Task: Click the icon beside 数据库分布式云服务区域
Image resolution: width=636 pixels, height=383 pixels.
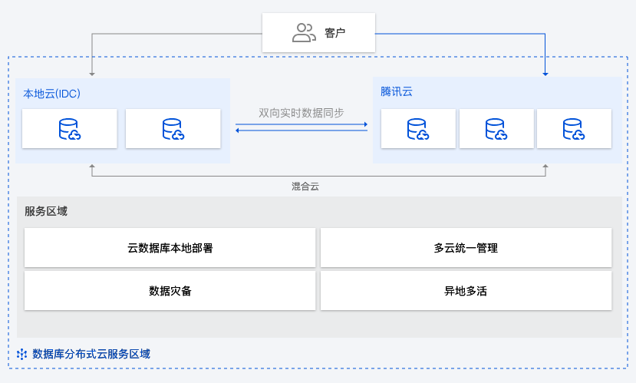Action: (21, 355)
